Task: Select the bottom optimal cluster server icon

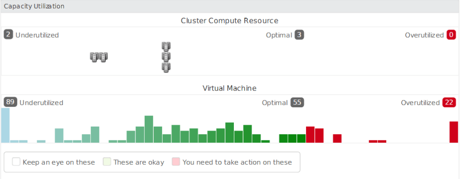Action: pos(166,67)
